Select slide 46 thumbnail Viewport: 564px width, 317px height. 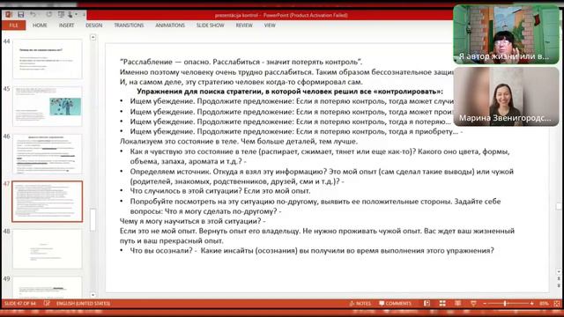[x=47, y=154]
